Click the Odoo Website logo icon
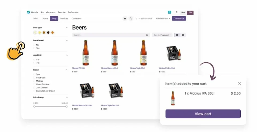The width and height of the screenshot is (257, 132). [28, 12]
